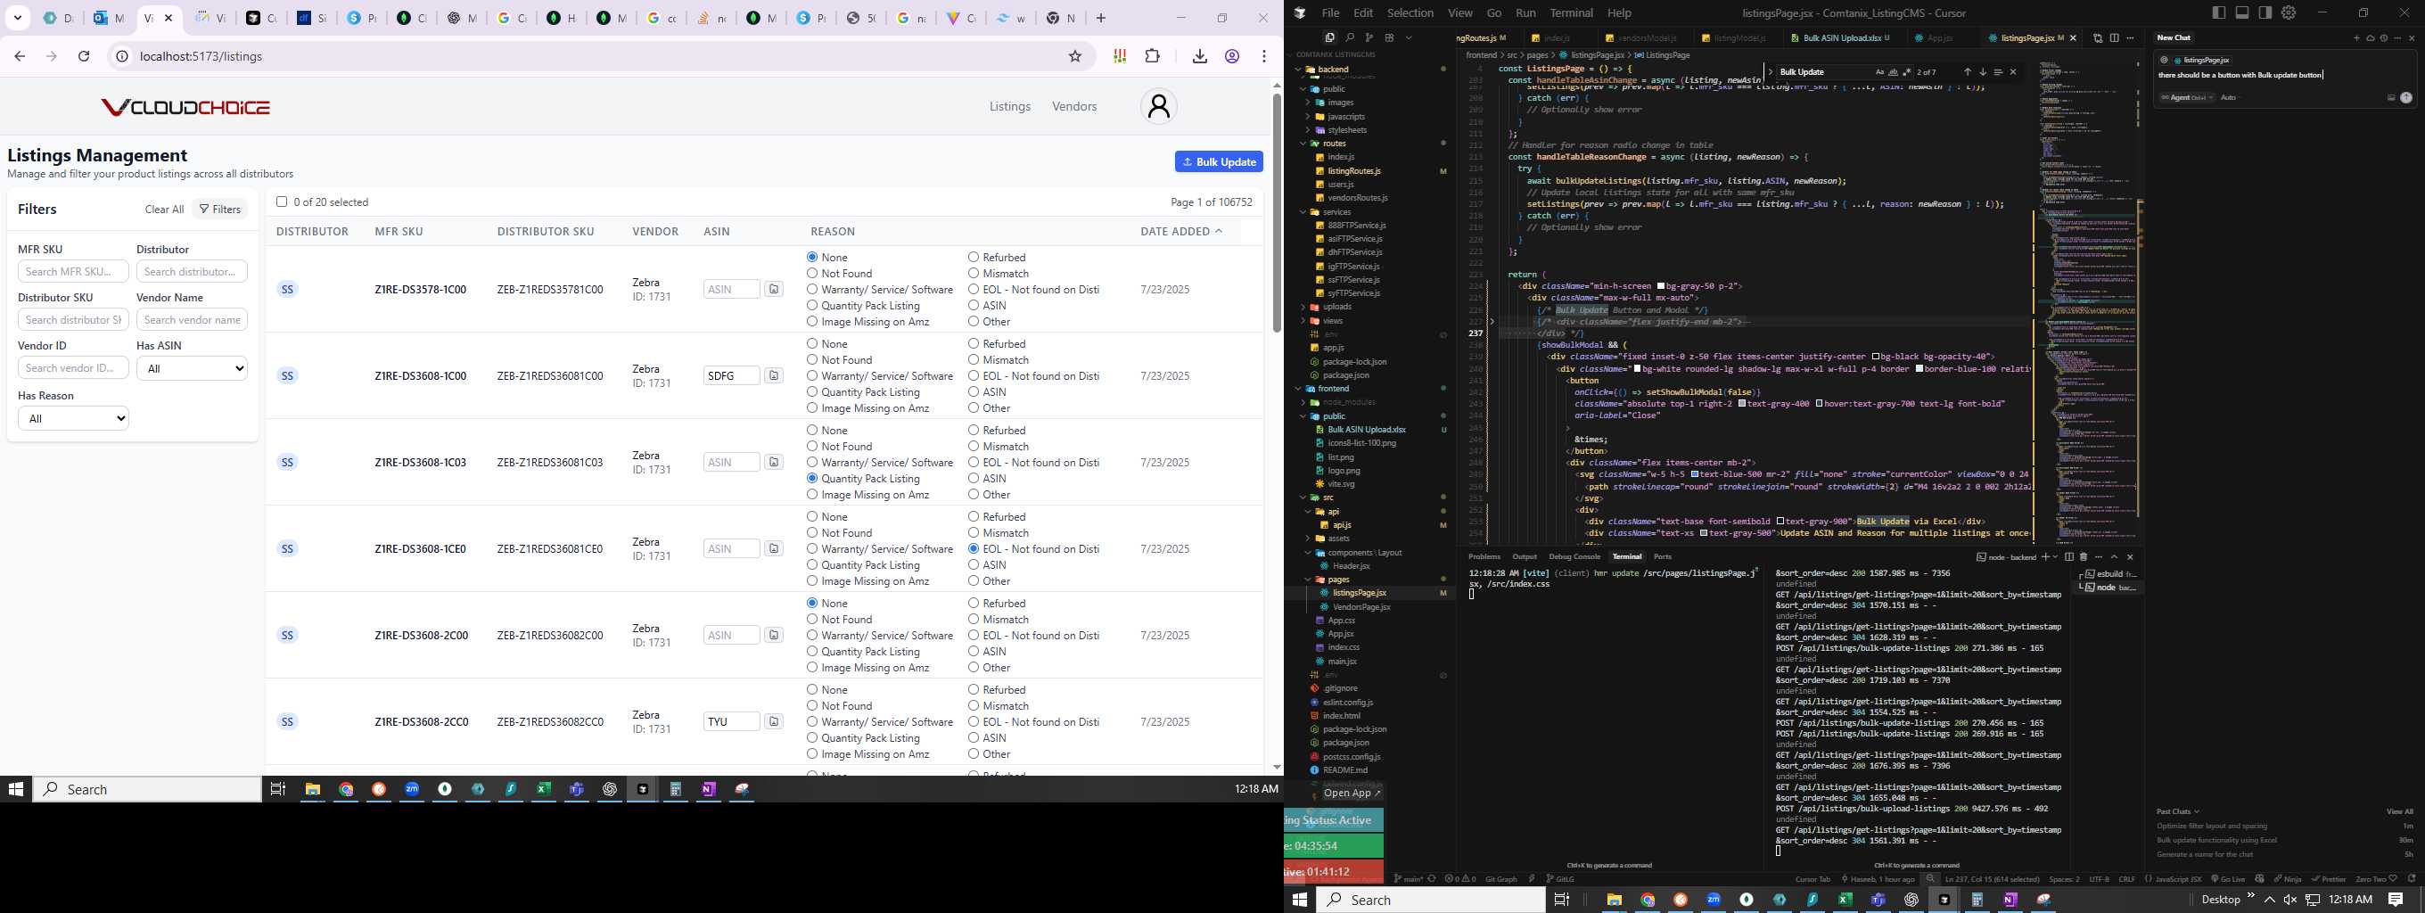The image size is (2425, 913).
Task: Toggle match case in Cursor find widget
Action: (1880, 71)
